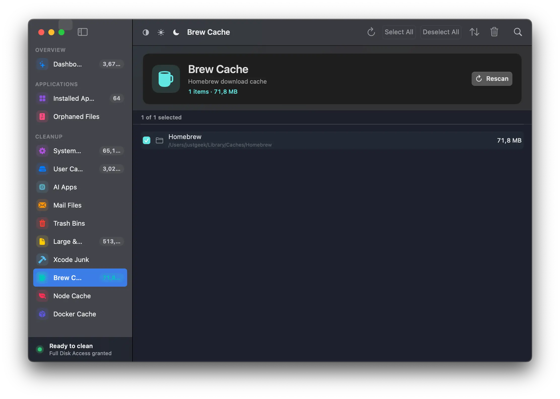Click the Dashboard sparkle icon

coord(42,64)
